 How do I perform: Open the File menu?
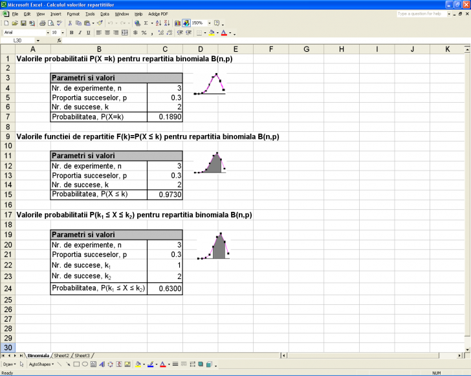pos(15,14)
